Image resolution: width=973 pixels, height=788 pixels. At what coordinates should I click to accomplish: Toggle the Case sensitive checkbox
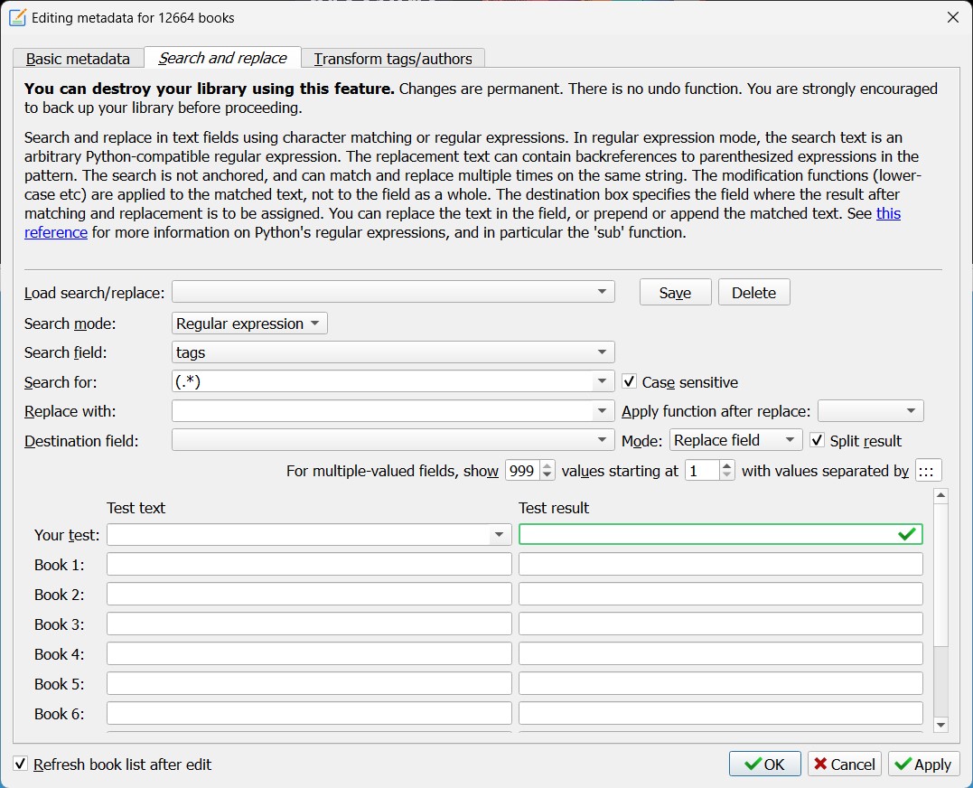630,382
